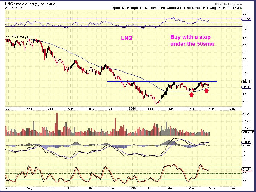This screenshot has height=192, width=256.
Task: Click the Mar label on the bottom stochastic axis
Action: coord(170,188)
